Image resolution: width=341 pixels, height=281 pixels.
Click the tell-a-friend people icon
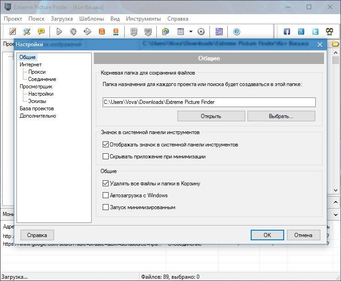330,32
